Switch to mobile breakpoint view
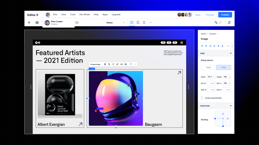 pyautogui.click(x=144, y=22)
